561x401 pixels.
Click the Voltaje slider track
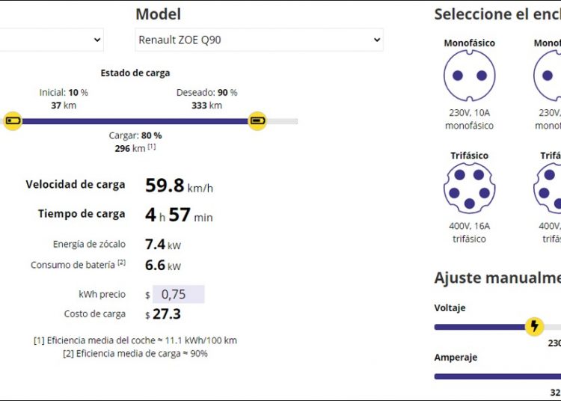(x=479, y=327)
